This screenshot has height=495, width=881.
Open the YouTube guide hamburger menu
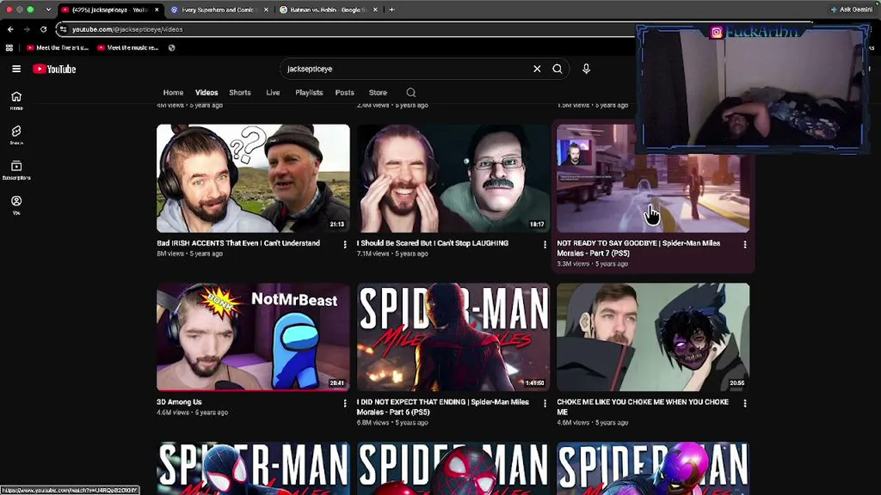[x=17, y=69]
